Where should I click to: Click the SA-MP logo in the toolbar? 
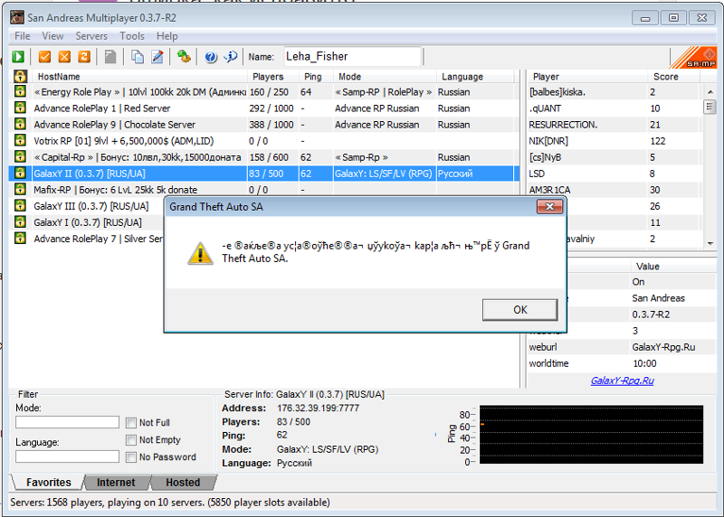tap(693, 57)
